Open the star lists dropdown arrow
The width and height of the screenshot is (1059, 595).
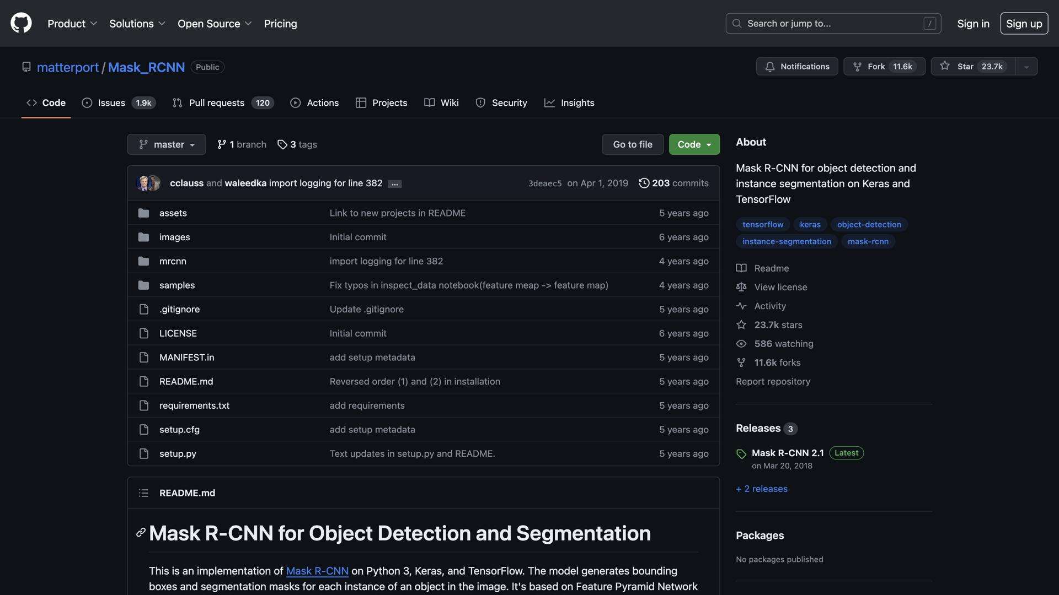tap(1026, 67)
